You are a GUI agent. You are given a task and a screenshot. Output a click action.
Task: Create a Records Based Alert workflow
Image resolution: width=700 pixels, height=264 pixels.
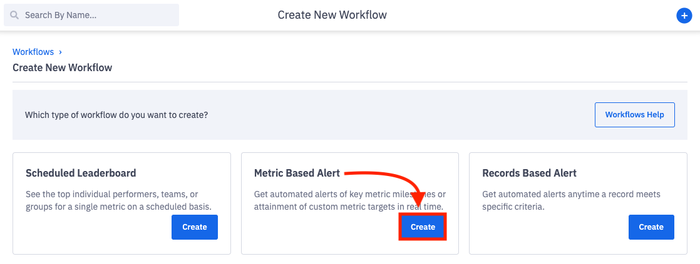pos(651,227)
